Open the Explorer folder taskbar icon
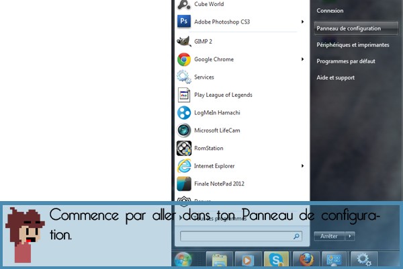Image resolution: width=403 pixels, height=269 pixels. [x=219, y=260]
